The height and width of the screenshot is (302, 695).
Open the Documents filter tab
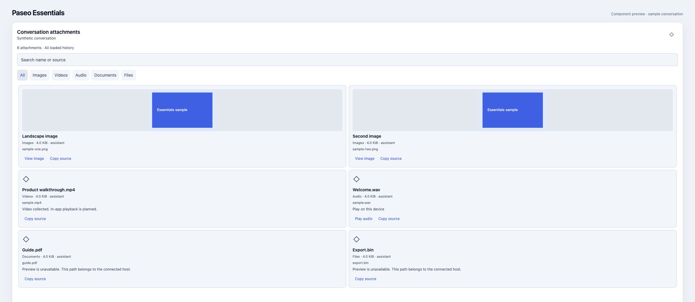tap(105, 75)
